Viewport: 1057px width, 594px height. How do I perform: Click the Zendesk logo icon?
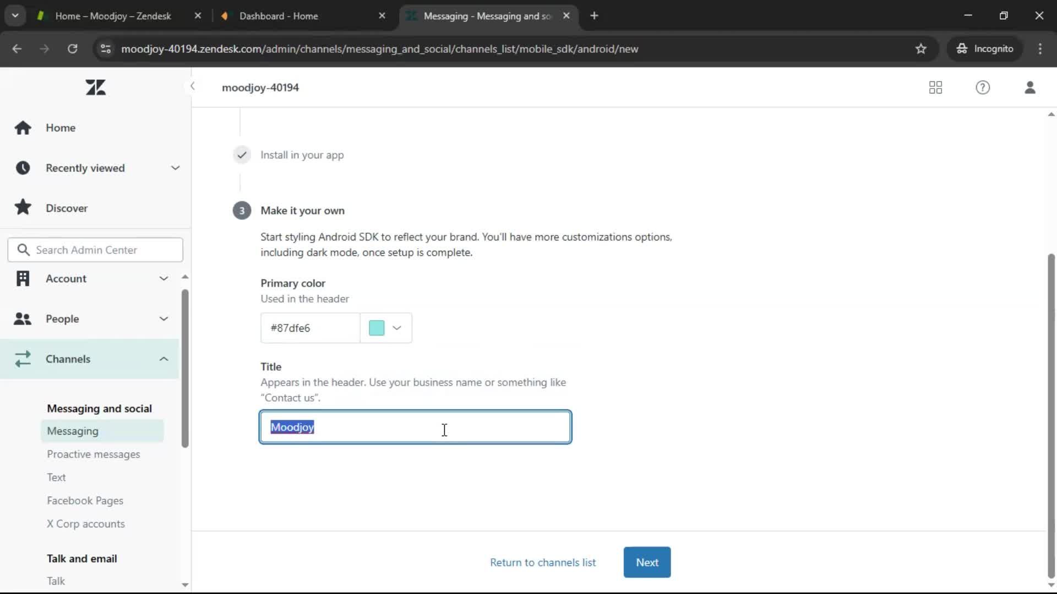[x=96, y=87]
